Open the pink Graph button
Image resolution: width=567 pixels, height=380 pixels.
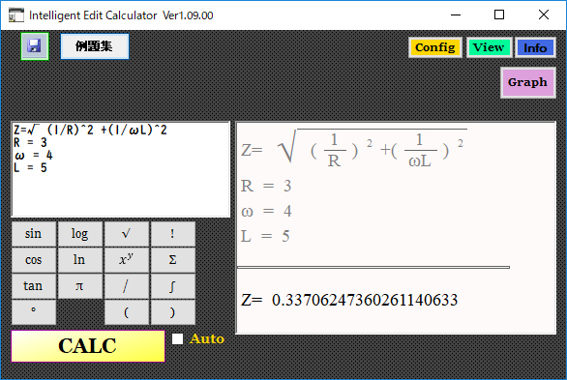528,82
